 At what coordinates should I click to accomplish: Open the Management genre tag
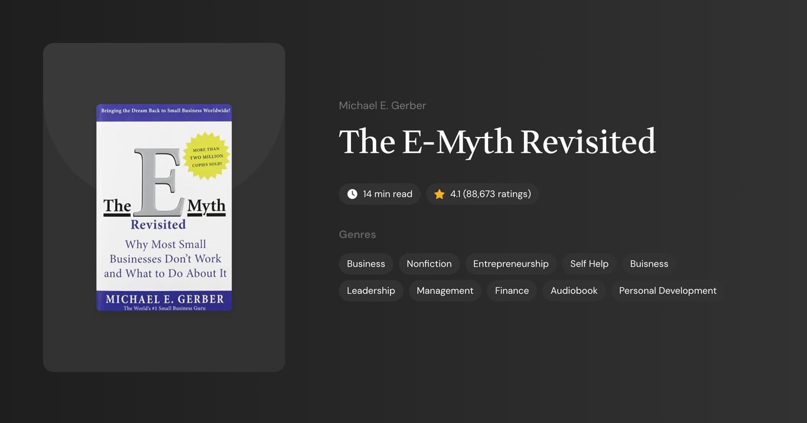click(x=445, y=290)
